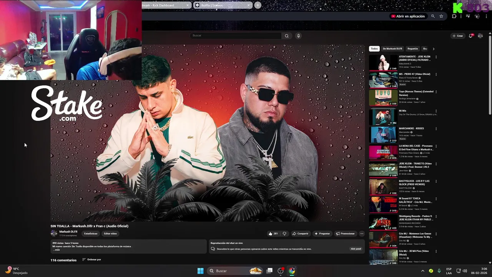The image size is (492, 277).
Task: Open Chrome zoom magnifier in the address bar
Action: (x=433, y=16)
